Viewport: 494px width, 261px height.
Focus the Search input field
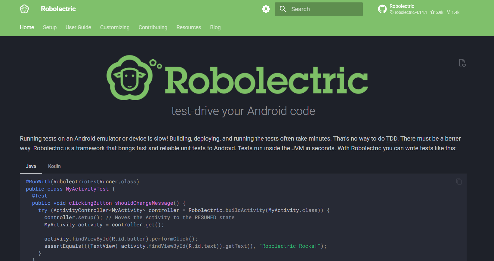point(319,9)
